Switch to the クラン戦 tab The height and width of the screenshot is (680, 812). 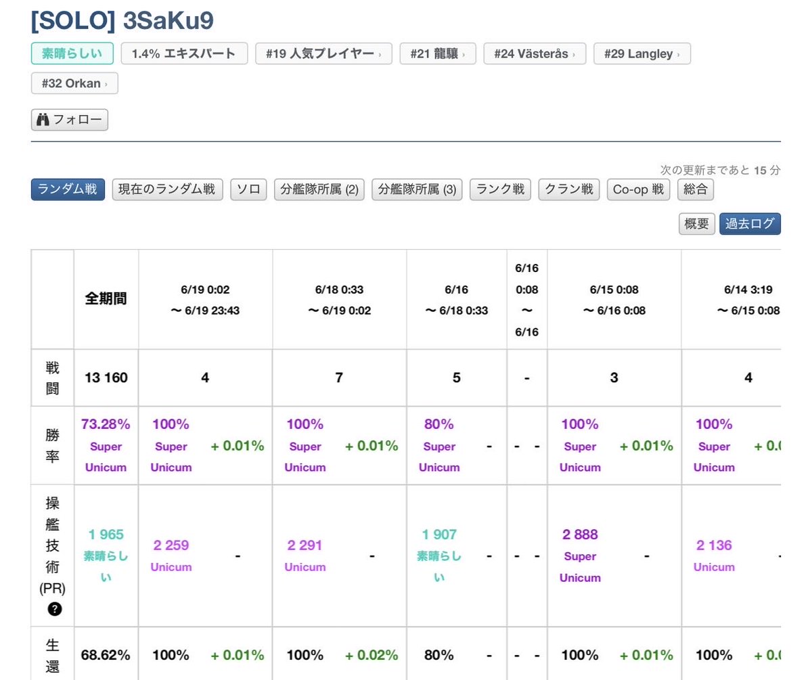569,189
